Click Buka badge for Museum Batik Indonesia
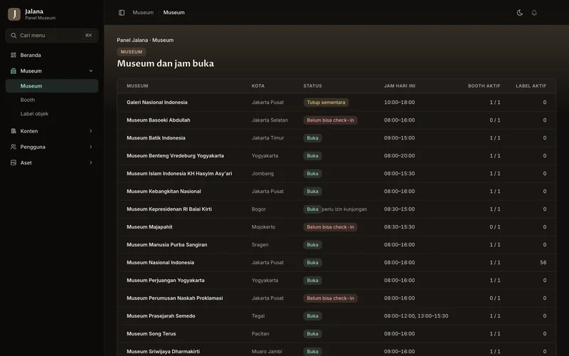 pyautogui.click(x=312, y=138)
